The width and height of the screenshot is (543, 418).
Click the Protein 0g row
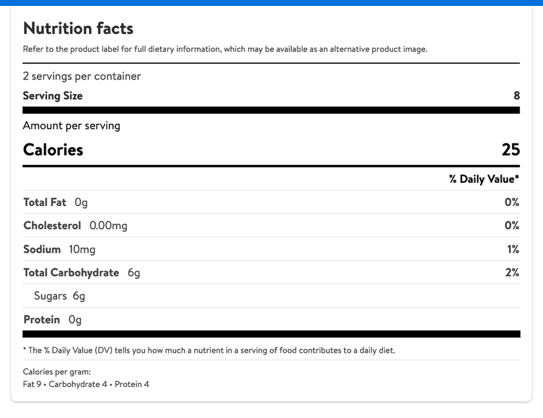271,319
